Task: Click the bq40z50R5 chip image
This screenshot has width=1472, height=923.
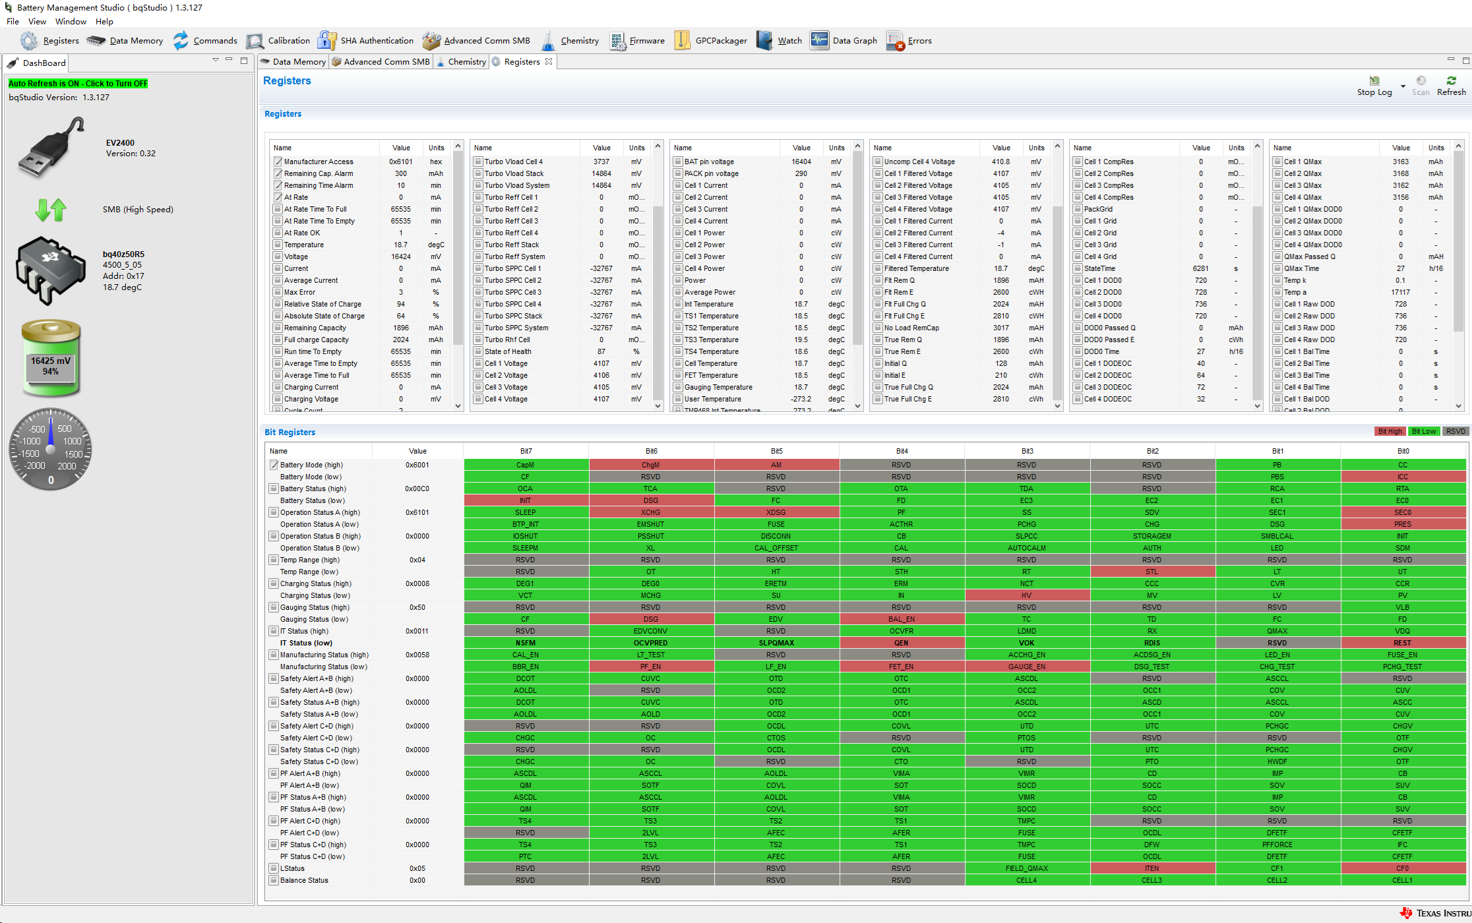Action: click(51, 270)
